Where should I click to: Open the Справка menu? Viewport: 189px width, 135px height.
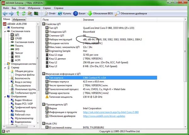pyautogui.click(x=59, y=8)
